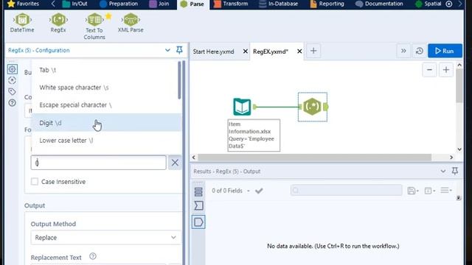This screenshot has height=265, width=472.
Task: Open the Spatial palette tab
Action: click(428, 4)
